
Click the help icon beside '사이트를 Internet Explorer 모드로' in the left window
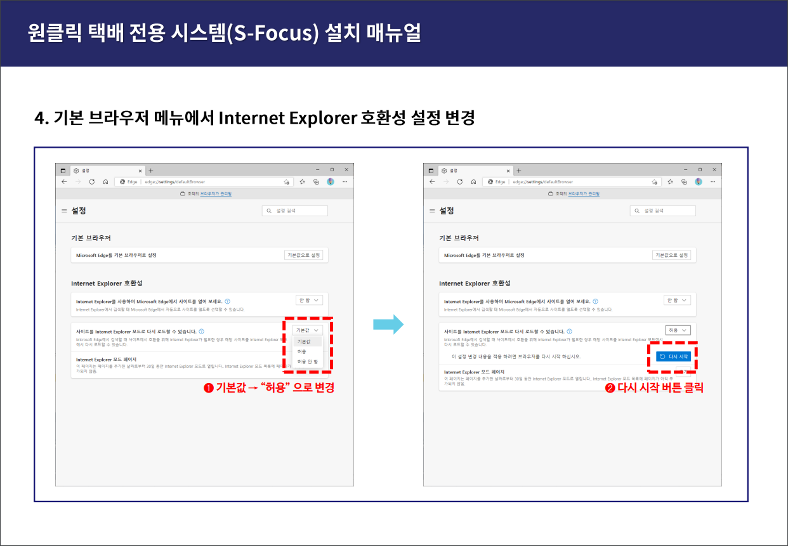click(x=201, y=331)
